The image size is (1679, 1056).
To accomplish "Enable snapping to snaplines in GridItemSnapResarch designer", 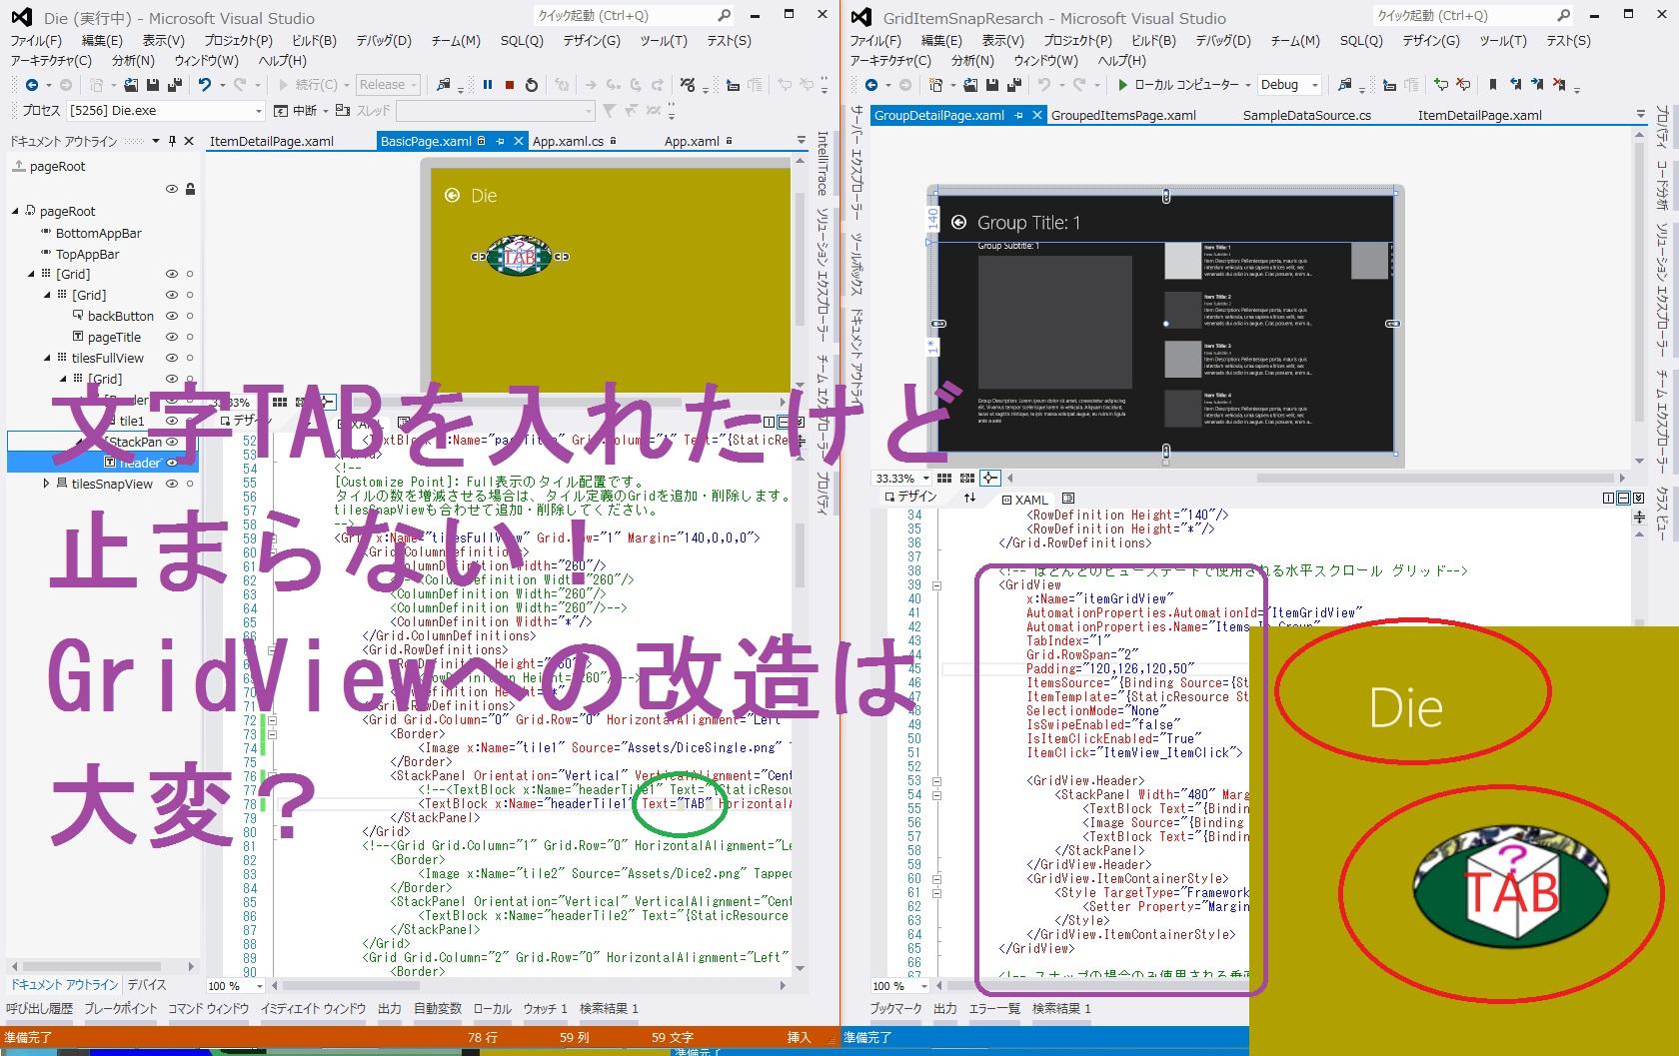I will coord(989,479).
